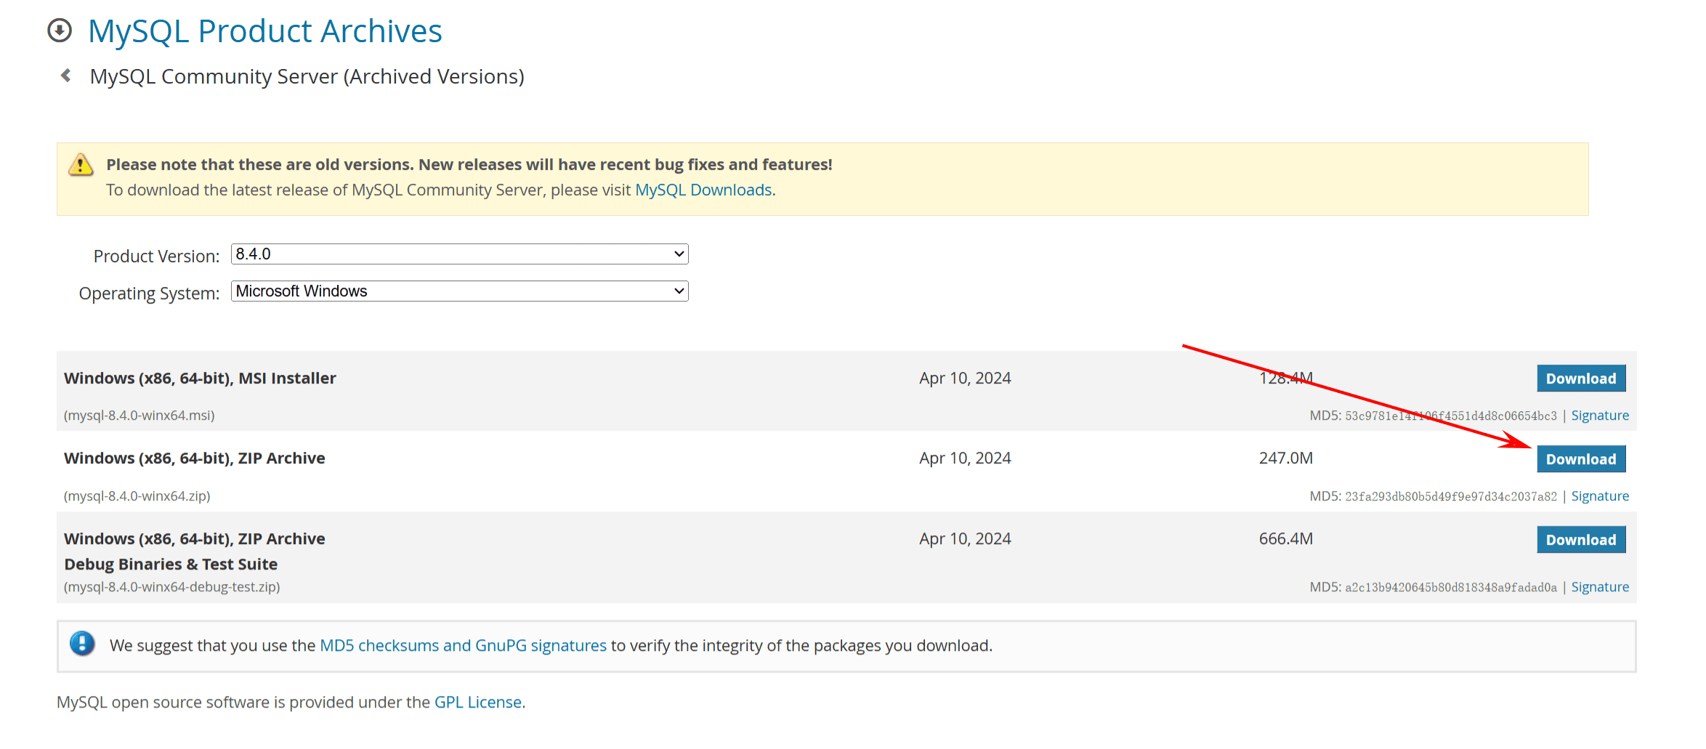Viewport: 1706px width, 749px height.
Task: Open the GPL License link
Action: click(x=477, y=703)
